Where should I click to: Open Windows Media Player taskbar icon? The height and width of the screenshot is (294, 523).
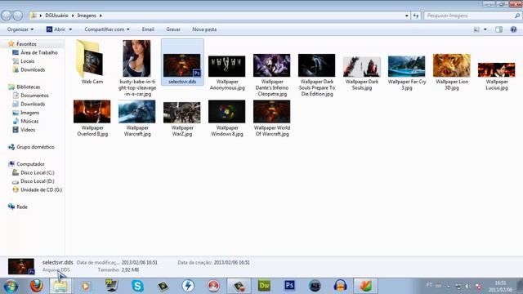click(x=86, y=286)
